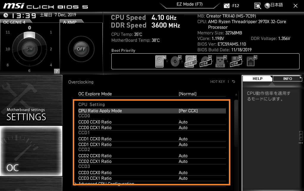Image resolution: width=304 pixels, height=191 pixels.
Task: Toggle the OC GENIE 4 SW dial button
Action: 29,49
